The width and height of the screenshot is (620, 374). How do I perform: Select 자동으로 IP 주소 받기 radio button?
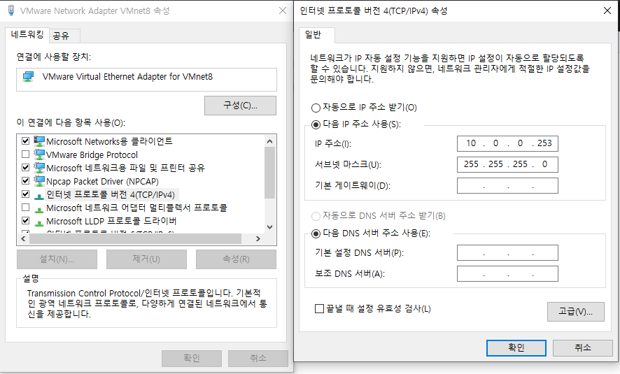pos(316,108)
